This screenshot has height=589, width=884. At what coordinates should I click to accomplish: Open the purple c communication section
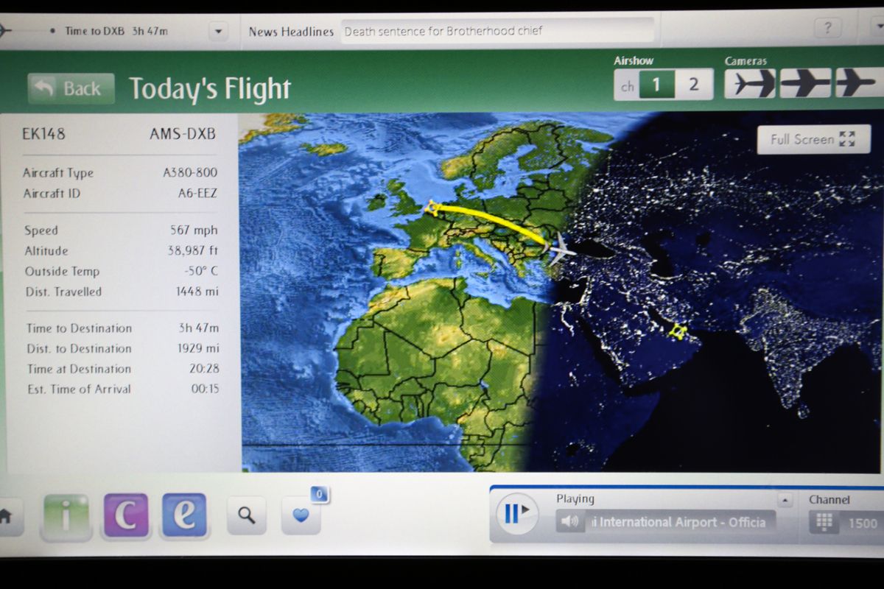point(126,515)
